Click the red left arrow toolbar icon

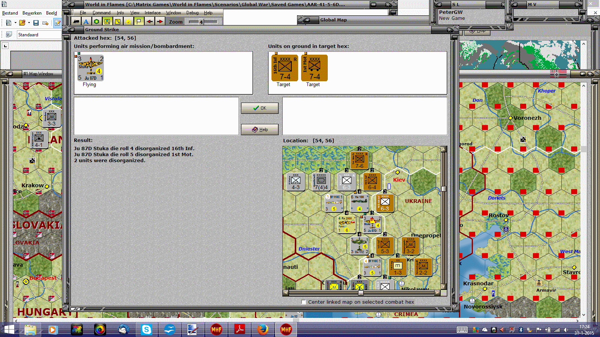click(150, 21)
